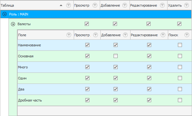192x116 pixels.
Task: Enable Поиск checkbox for Наименование
Action: (x=180, y=45)
